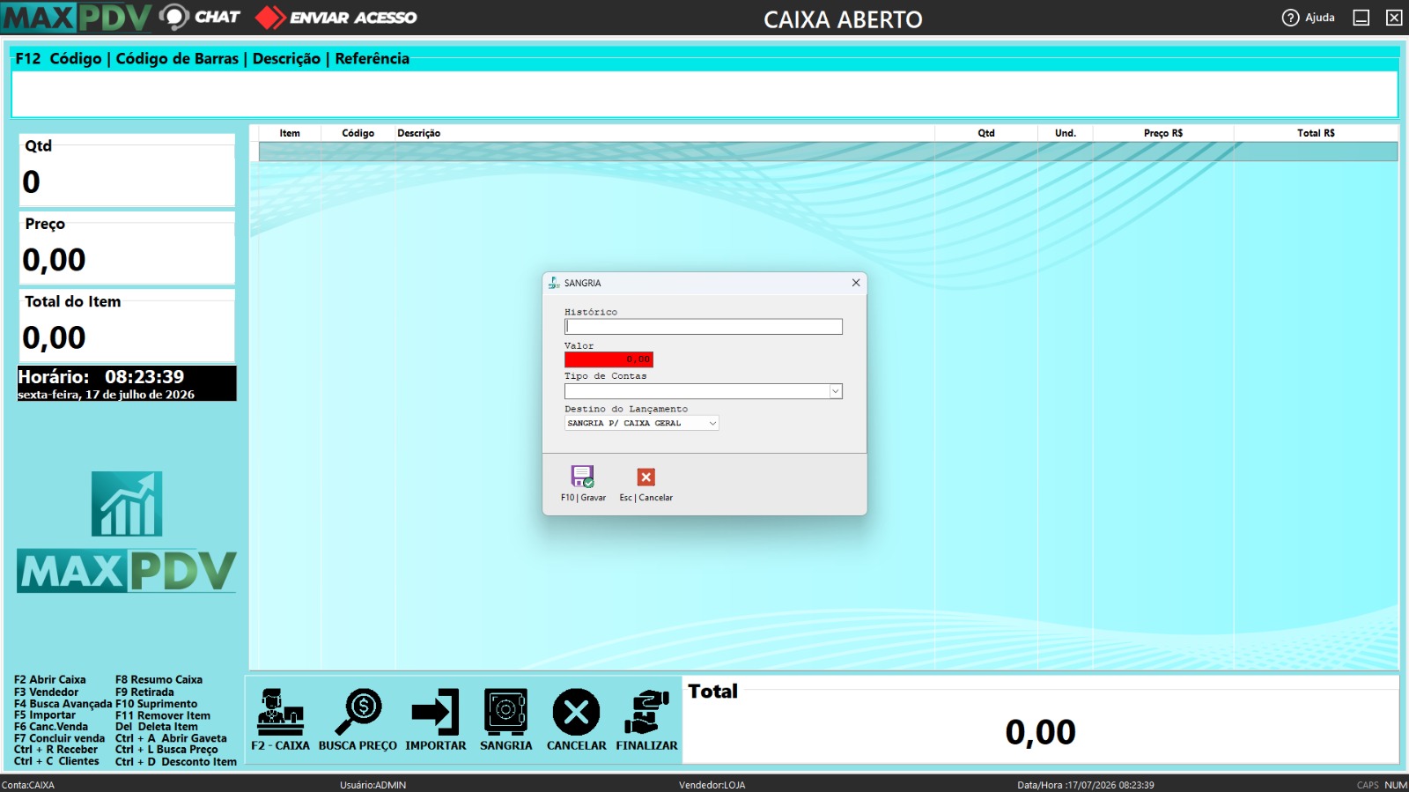1409x792 pixels.
Task: Click F4 Busca Avançada shortcut text
Action: (63, 704)
